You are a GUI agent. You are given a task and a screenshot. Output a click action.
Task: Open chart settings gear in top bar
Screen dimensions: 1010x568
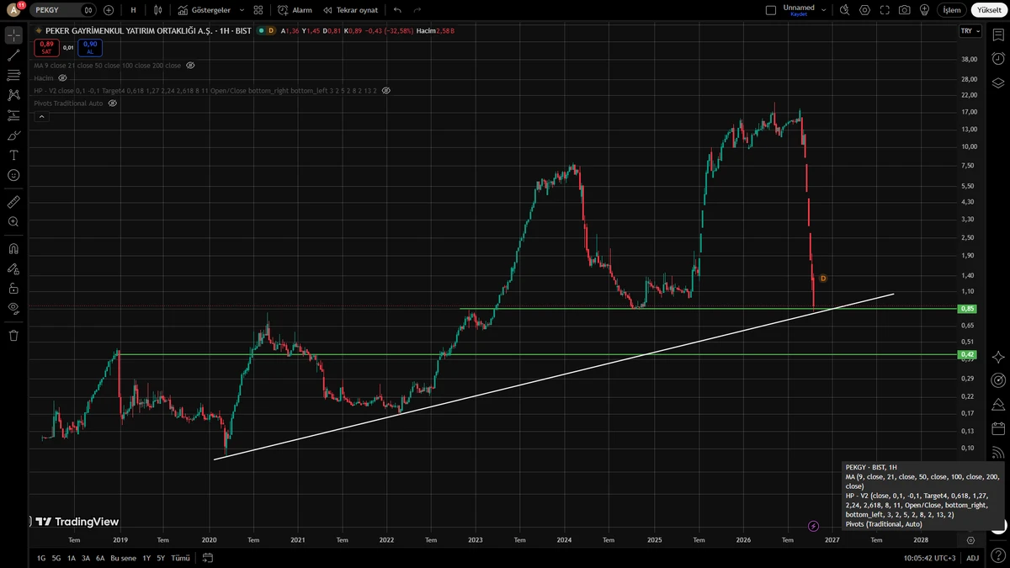tap(865, 10)
